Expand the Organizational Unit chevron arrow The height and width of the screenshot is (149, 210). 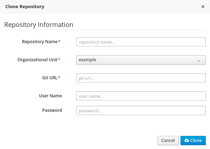pyautogui.click(x=199, y=61)
